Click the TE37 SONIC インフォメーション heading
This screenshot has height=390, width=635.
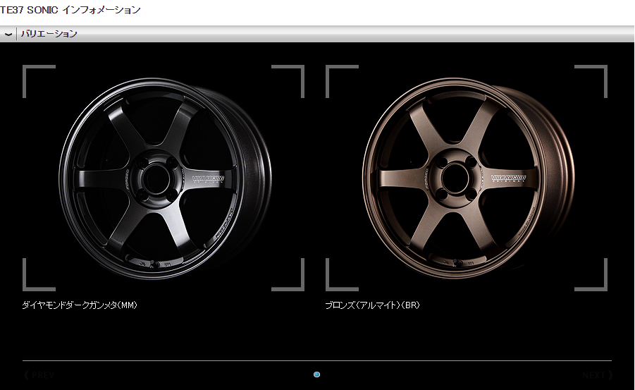click(x=70, y=10)
